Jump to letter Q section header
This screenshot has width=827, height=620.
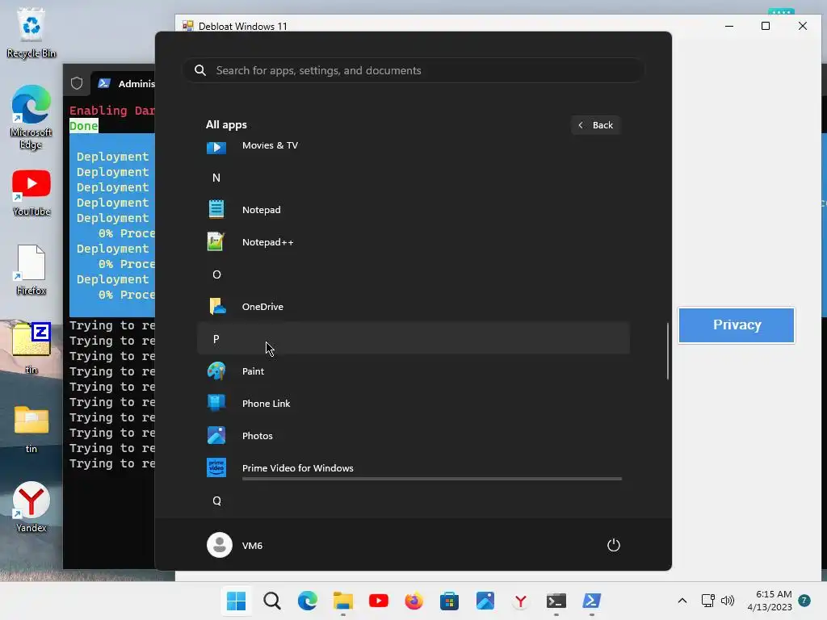click(216, 501)
